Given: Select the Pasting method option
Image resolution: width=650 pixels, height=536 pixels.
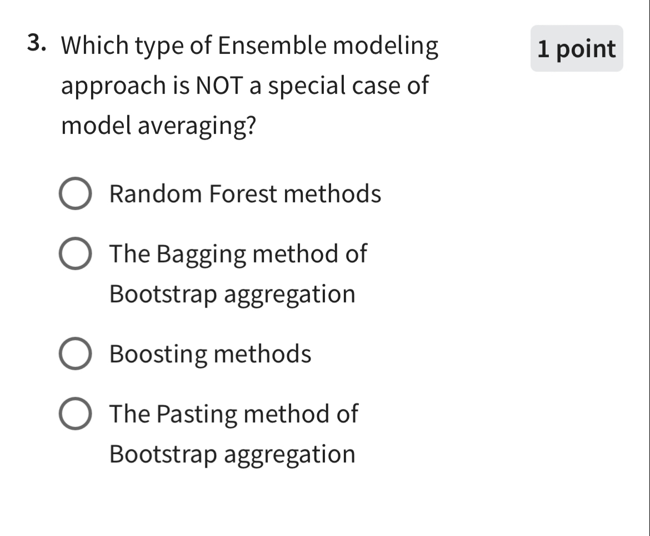Looking at the screenshot, I should tap(75, 413).
